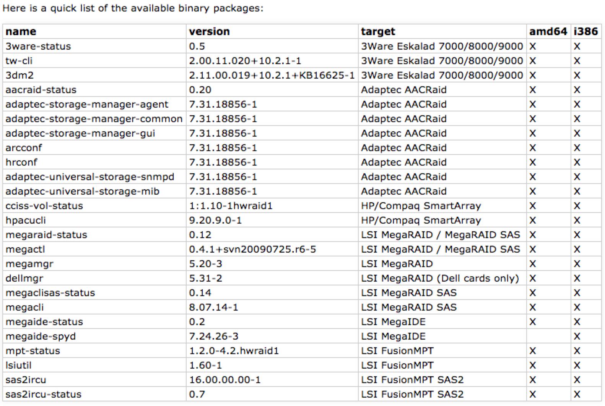Select the "tw-cli" package name
Viewport: 605px width, 406px height.
point(19,61)
